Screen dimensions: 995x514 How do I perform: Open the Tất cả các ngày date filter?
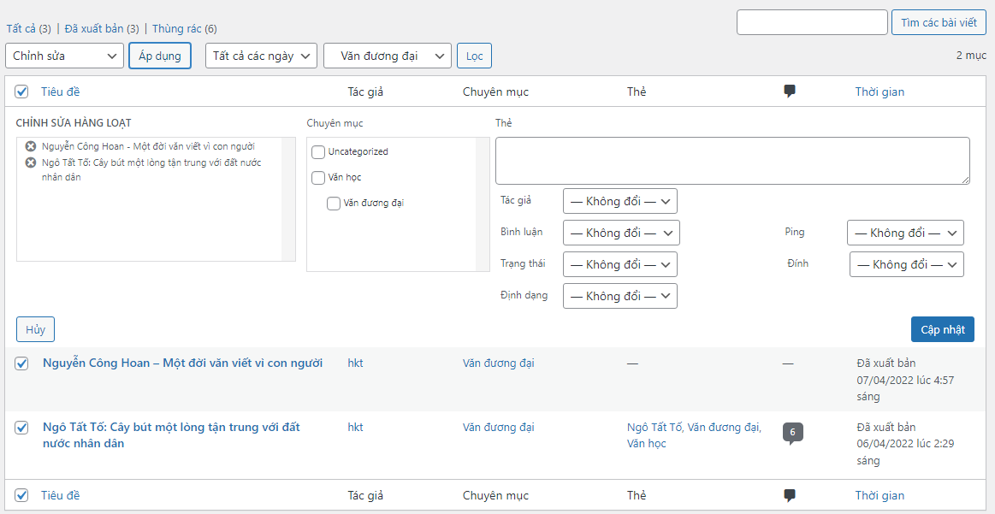click(261, 56)
